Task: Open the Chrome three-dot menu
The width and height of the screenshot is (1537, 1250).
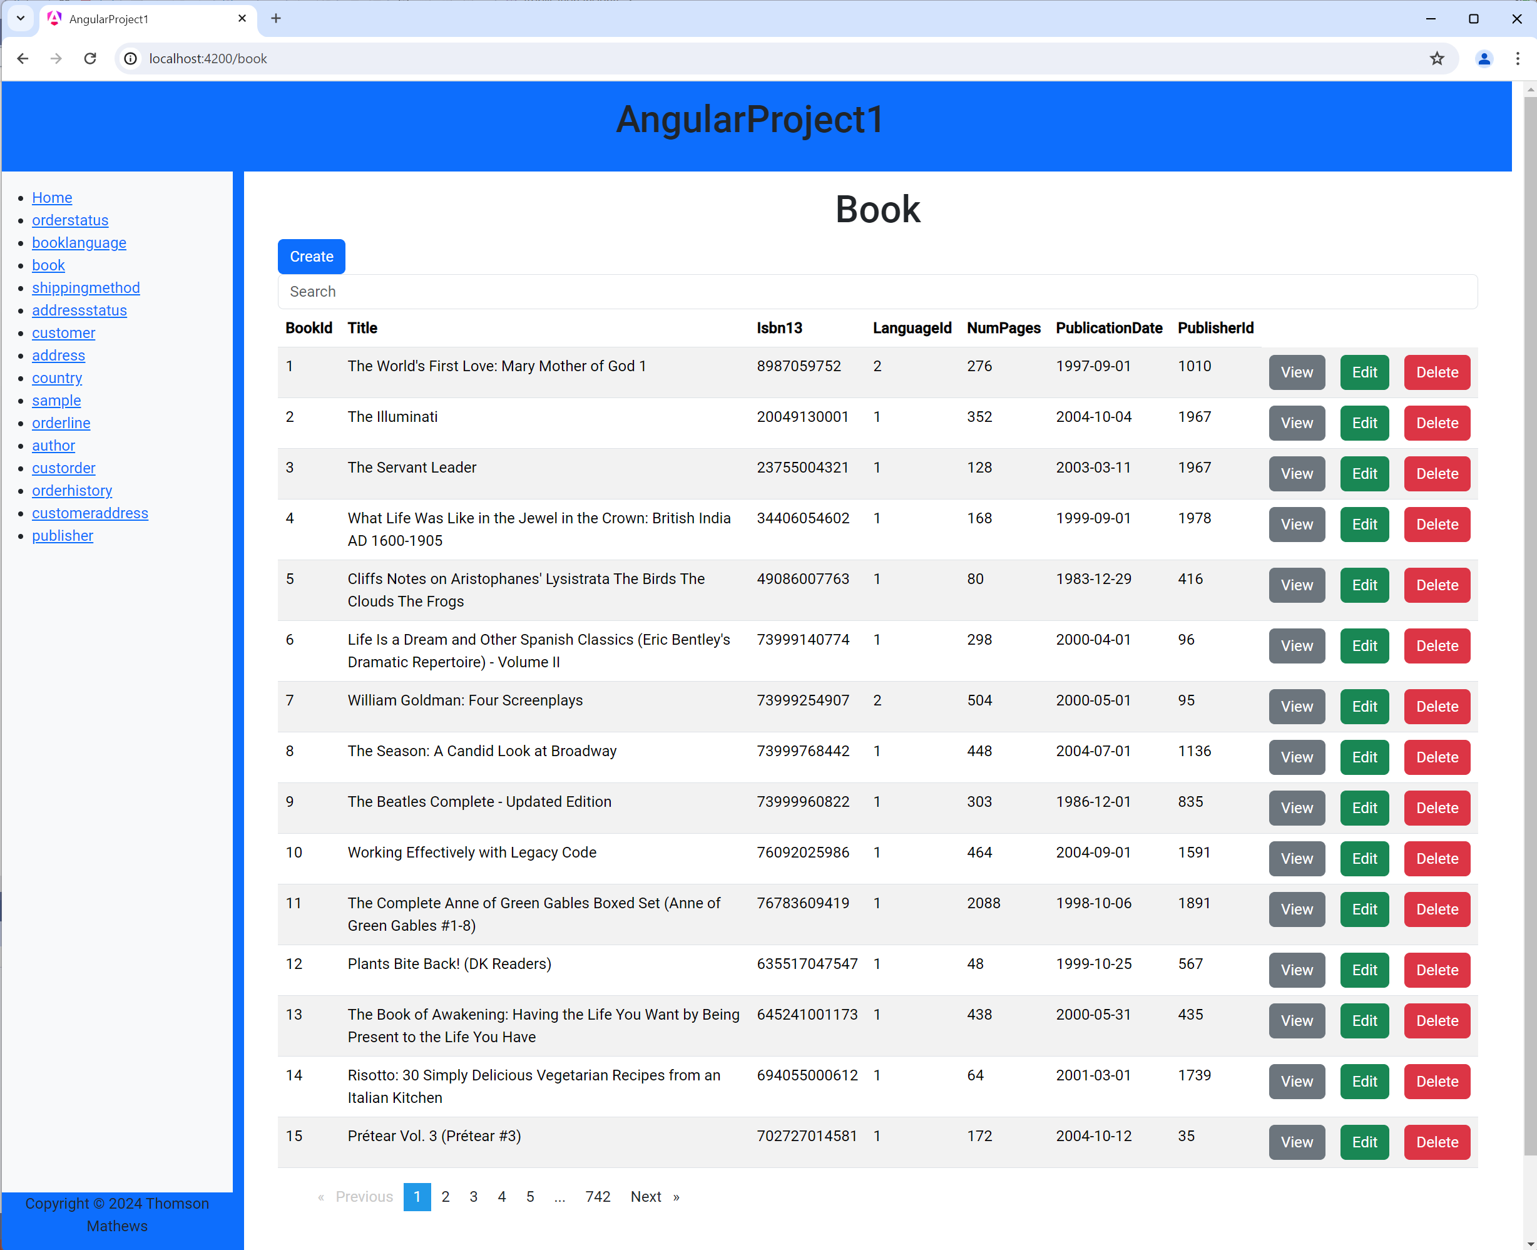Action: [x=1518, y=58]
